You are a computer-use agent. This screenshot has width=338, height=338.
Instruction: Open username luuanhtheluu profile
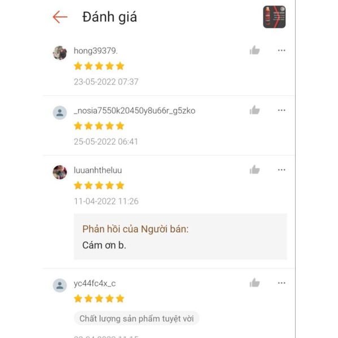[98, 170]
